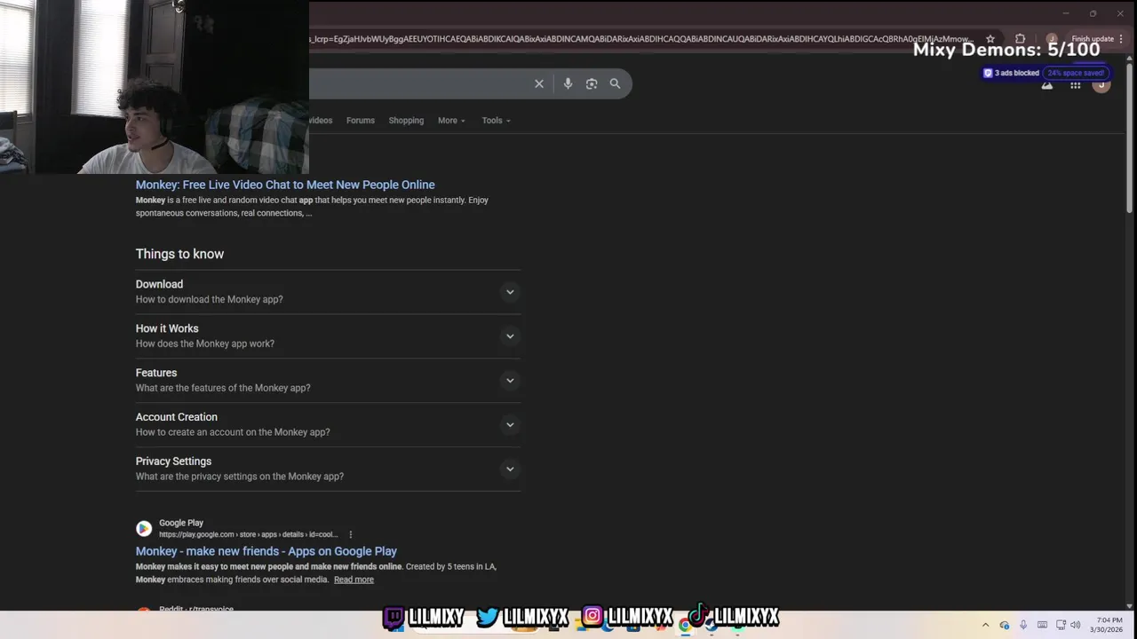The height and width of the screenshot is (639, 1137).
Task: Open the Google apps grid
Action: pyautogui.click(x=1075, y=85)
